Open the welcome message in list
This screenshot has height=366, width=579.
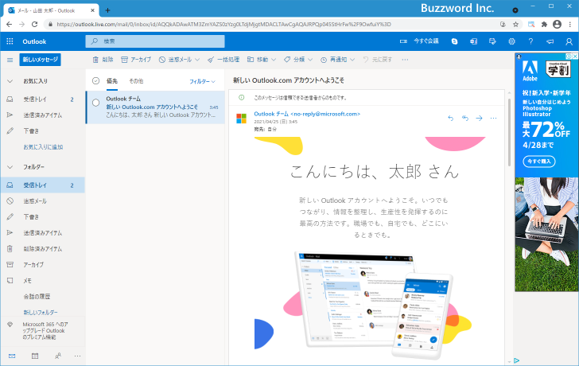[155, 107]
